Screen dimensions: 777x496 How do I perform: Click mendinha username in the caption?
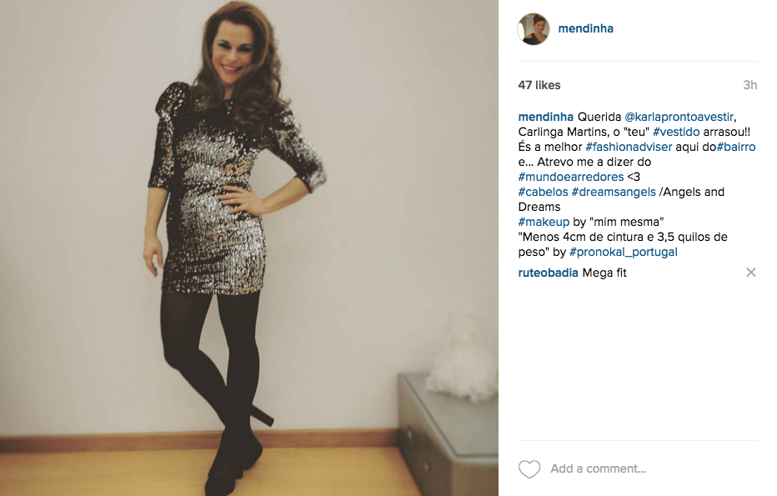tap(545, 117)
